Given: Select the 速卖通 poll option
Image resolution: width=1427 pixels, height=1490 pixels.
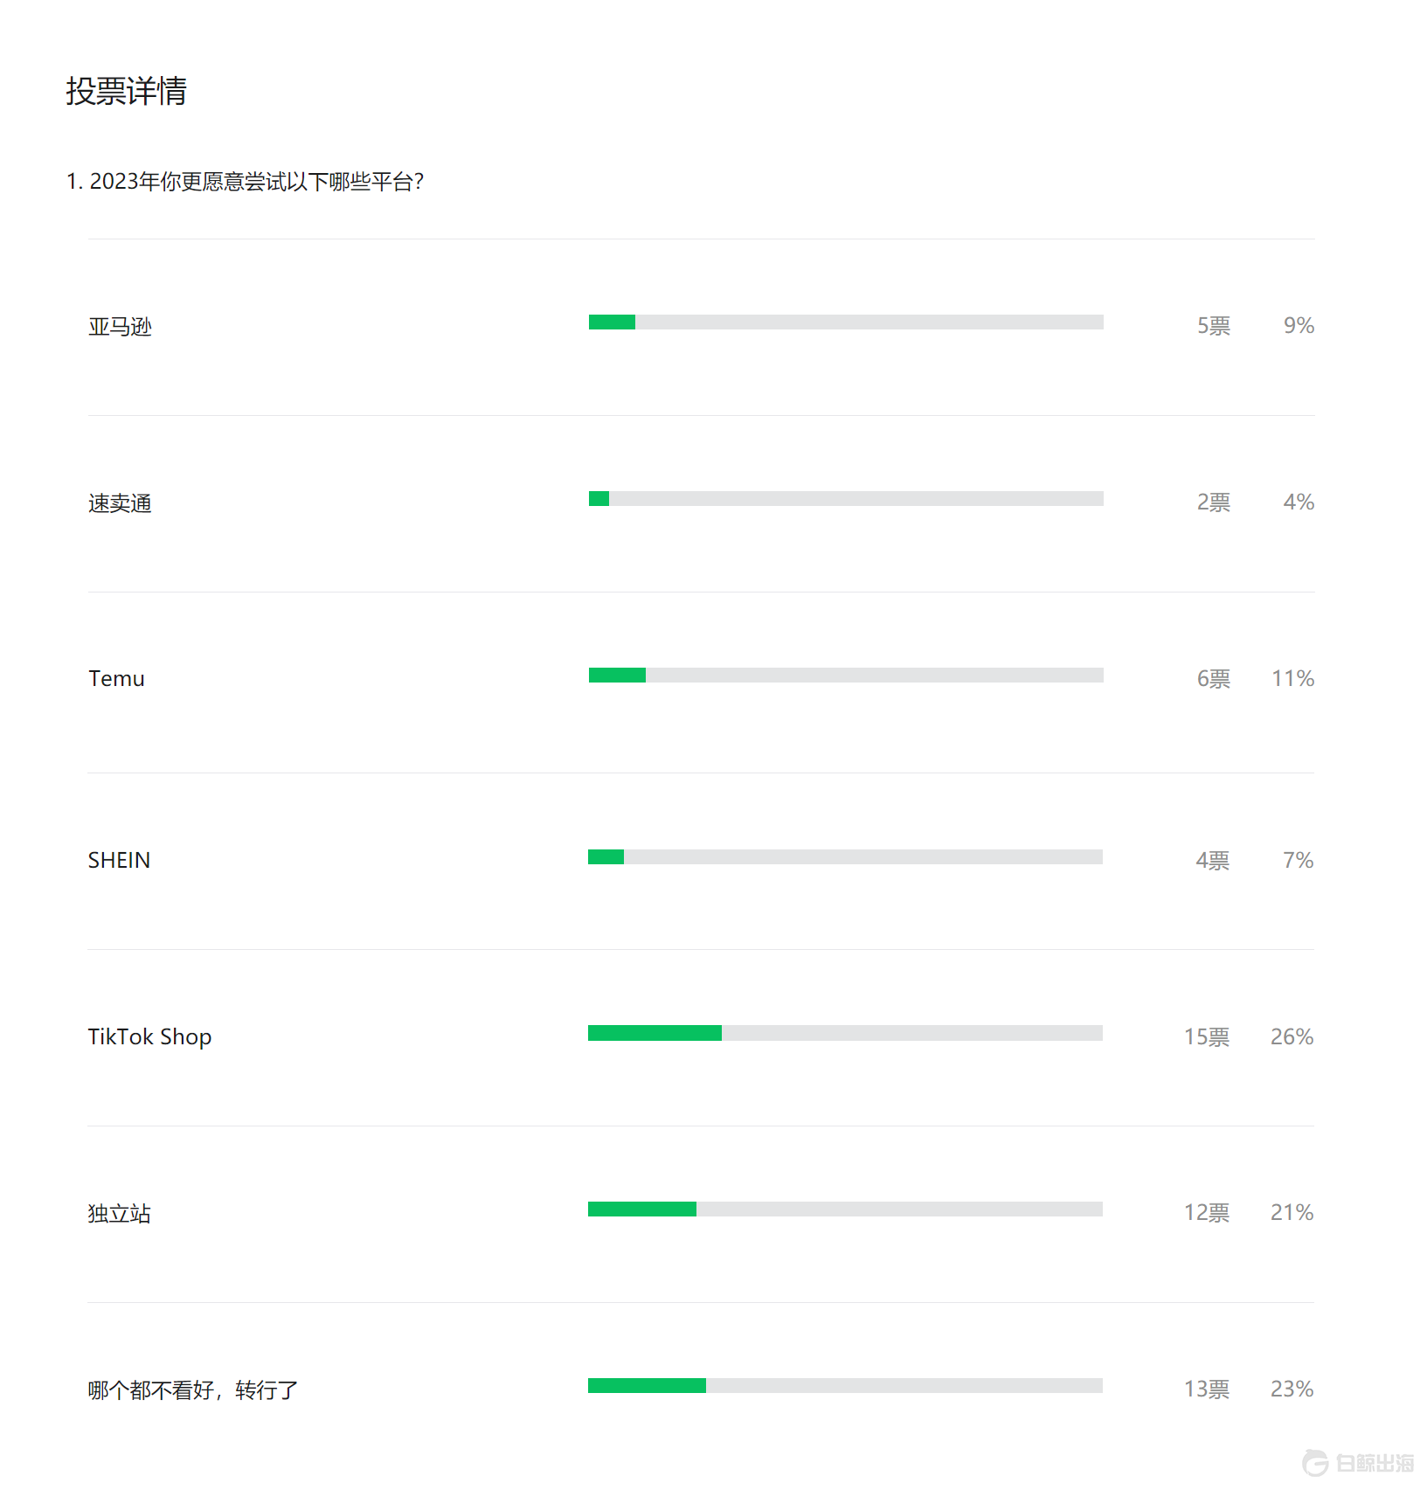Looking at the screenshot, I should click(x=120, y=503).
